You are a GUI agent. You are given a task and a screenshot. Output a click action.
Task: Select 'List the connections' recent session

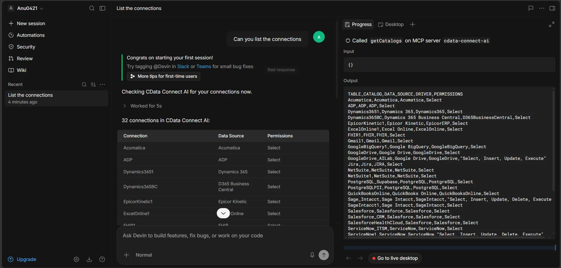(x=56, y=98)
